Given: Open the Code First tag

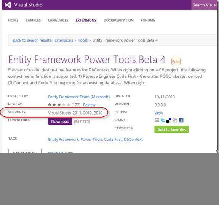Looking at the screenshot, I should [113, 139].
